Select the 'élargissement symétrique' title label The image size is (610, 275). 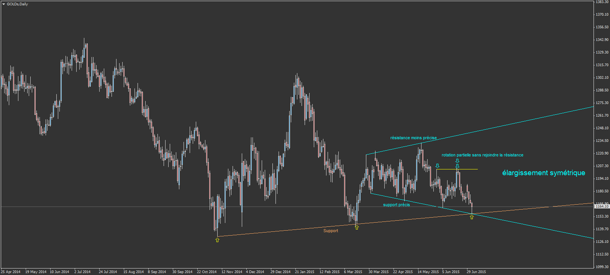(544, 173)
